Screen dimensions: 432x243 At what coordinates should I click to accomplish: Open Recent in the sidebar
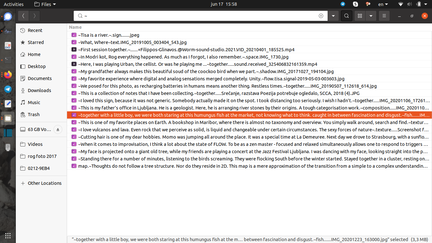41,30
